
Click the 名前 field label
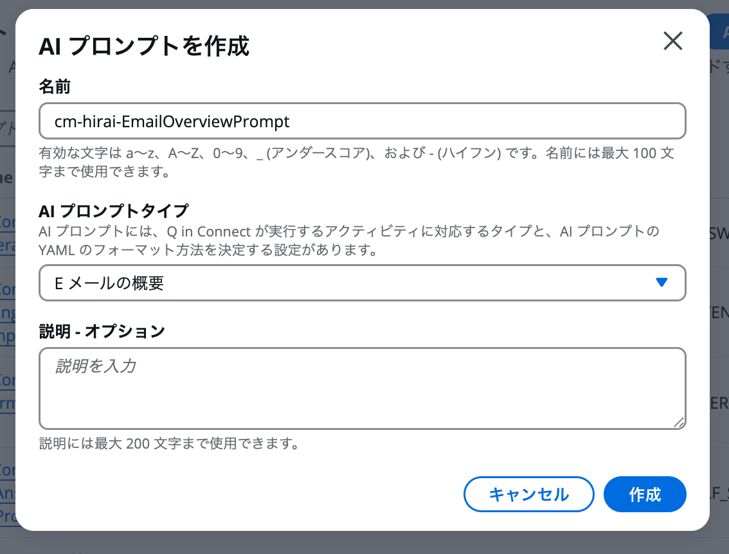[55, 87]
